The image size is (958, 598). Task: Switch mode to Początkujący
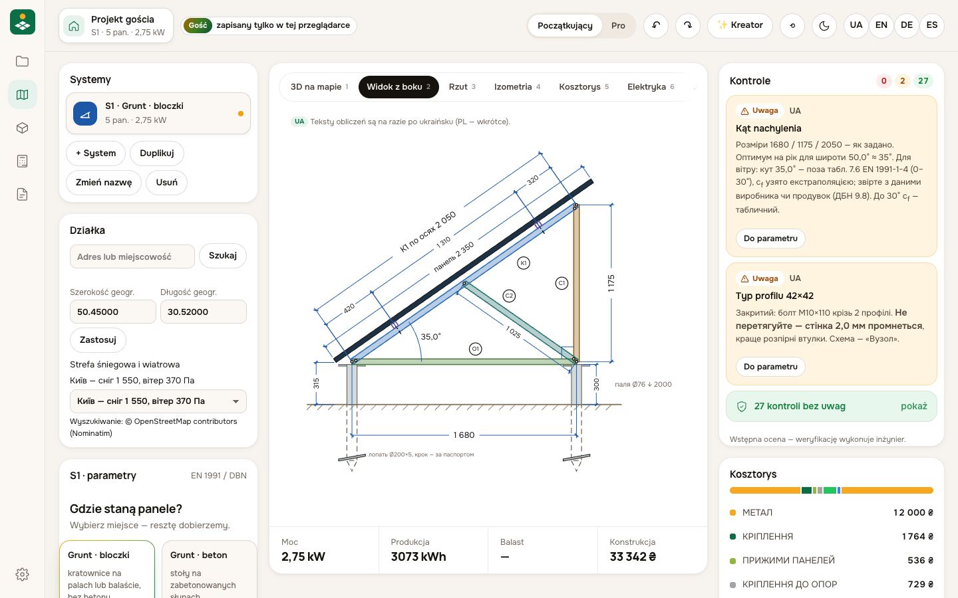565,26
